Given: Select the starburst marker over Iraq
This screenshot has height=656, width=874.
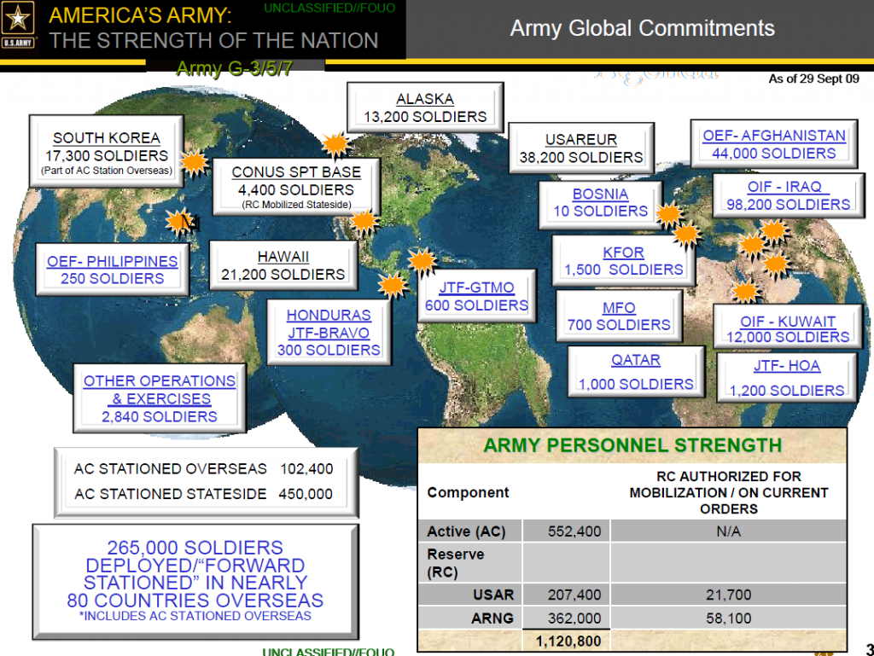Looking at the screenshot, I should point(775,230).
